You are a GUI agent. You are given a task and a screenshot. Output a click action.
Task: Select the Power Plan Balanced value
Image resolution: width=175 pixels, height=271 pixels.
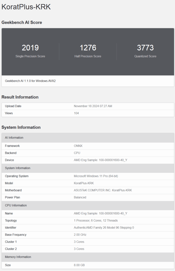tap(80, 197)
